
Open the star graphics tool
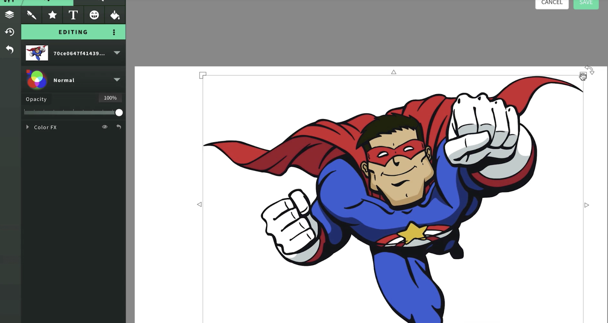pos(52,15)
